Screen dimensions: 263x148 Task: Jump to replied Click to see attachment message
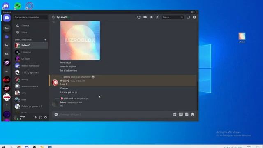77,77
